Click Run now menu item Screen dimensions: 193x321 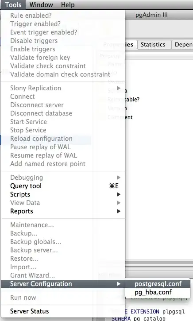63,298
